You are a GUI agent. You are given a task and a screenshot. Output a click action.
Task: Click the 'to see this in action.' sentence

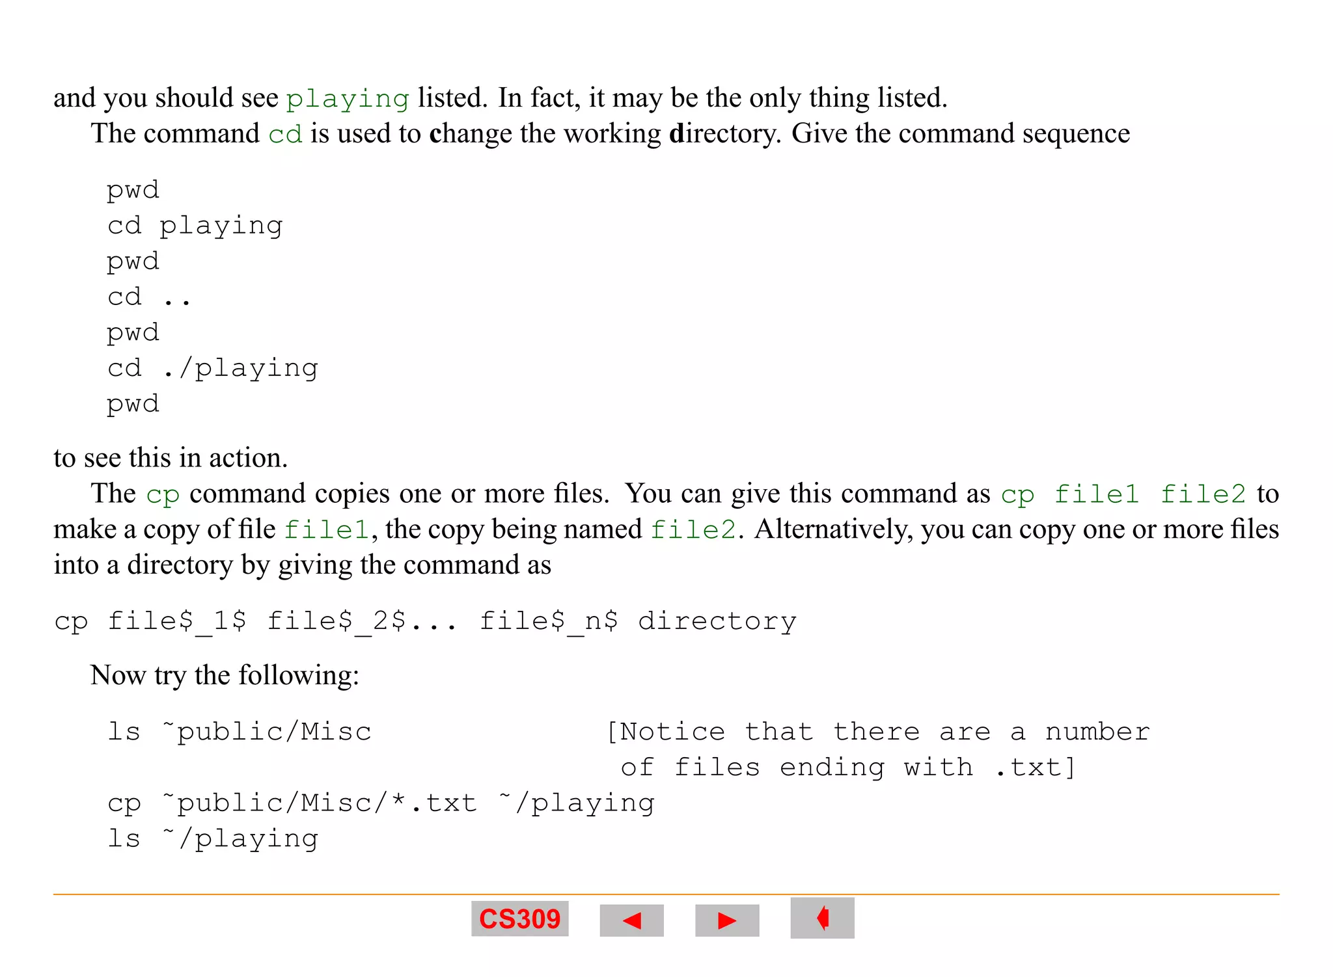pyautogui.click(x=171, y=458)
